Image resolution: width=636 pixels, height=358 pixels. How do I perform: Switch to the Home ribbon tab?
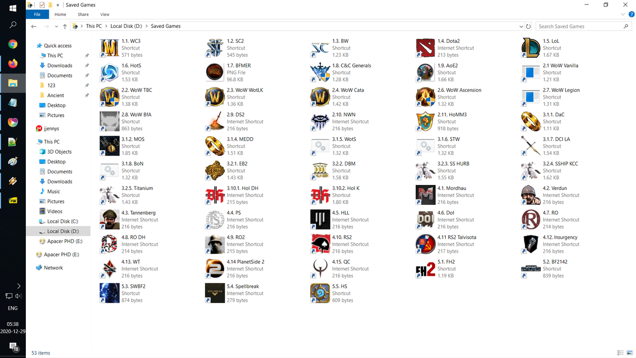pos(60,14)
